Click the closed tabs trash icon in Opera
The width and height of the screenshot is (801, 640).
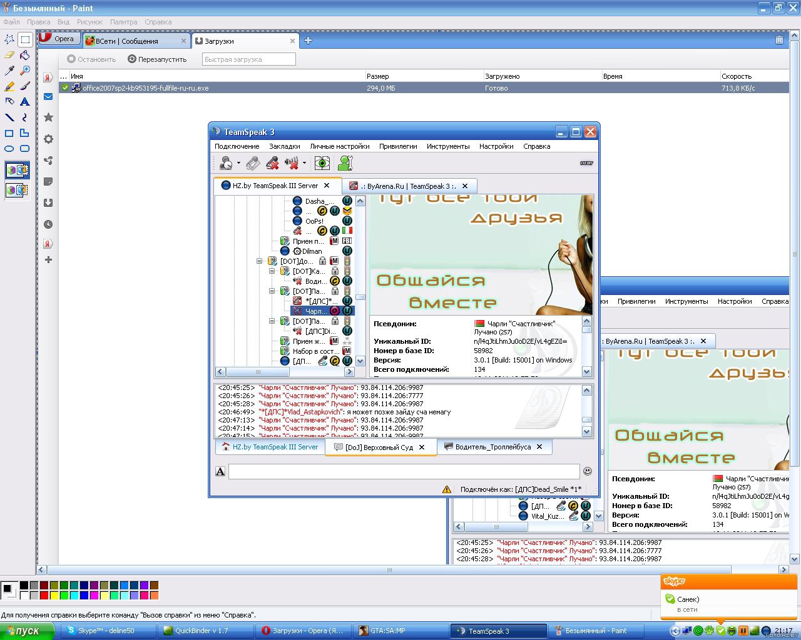[779, 40]
